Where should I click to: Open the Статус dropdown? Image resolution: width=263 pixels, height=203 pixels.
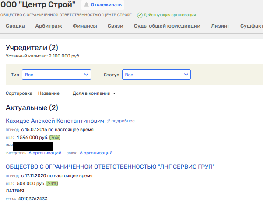pos(156,75)
